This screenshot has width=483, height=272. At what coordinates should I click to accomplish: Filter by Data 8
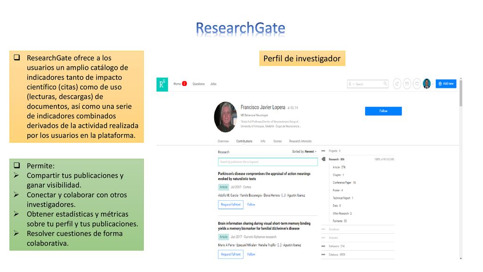pyautogui.click(x=337, y=206)
